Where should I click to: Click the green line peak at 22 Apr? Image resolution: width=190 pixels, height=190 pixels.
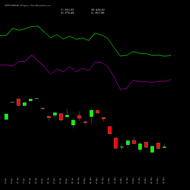pyautogui.click(x=38, y=26)
